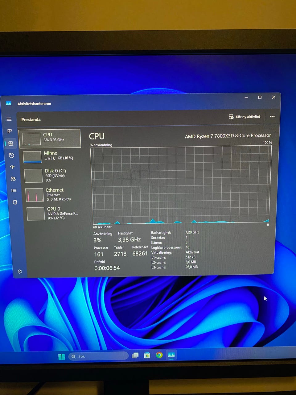Click the Prestanda heading
Image resolution: width=296 pixels, height=395 pixels.
[31, 119]
